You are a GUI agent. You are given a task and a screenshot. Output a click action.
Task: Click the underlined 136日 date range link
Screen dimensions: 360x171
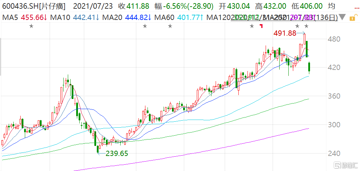tap(284, 17)
